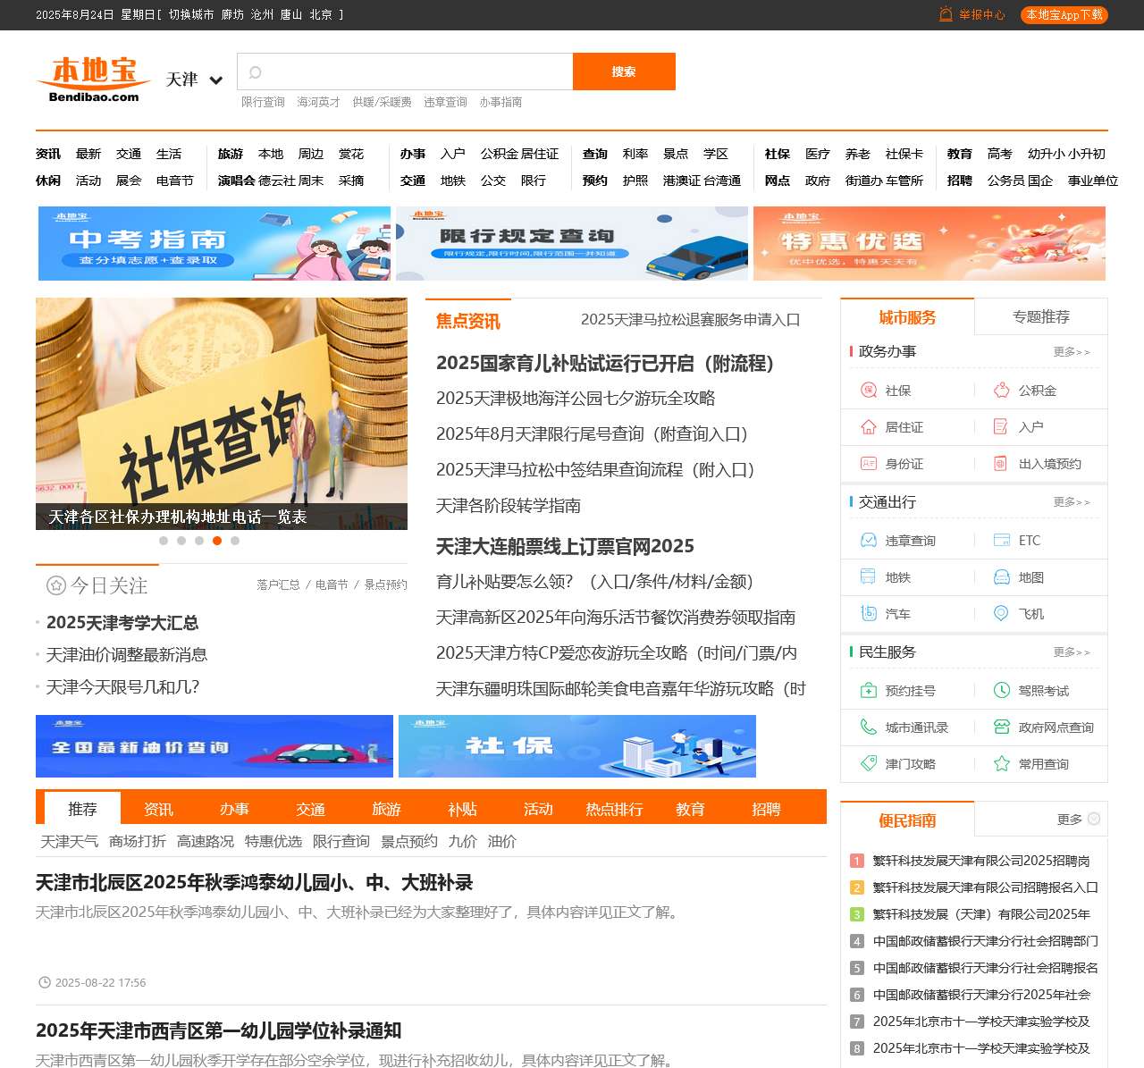Switch to the 旅游 content tab

click(x=385, y=809)
